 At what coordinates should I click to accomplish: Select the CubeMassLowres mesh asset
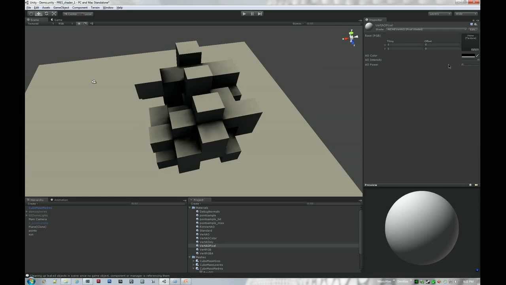click(211, 265)
